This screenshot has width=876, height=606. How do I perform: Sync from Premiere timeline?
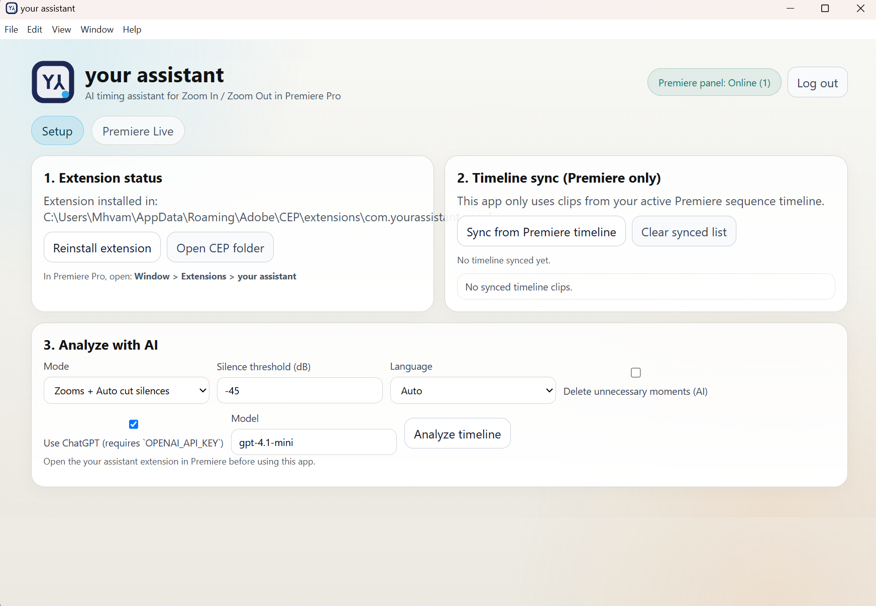(x=541, y=231)
